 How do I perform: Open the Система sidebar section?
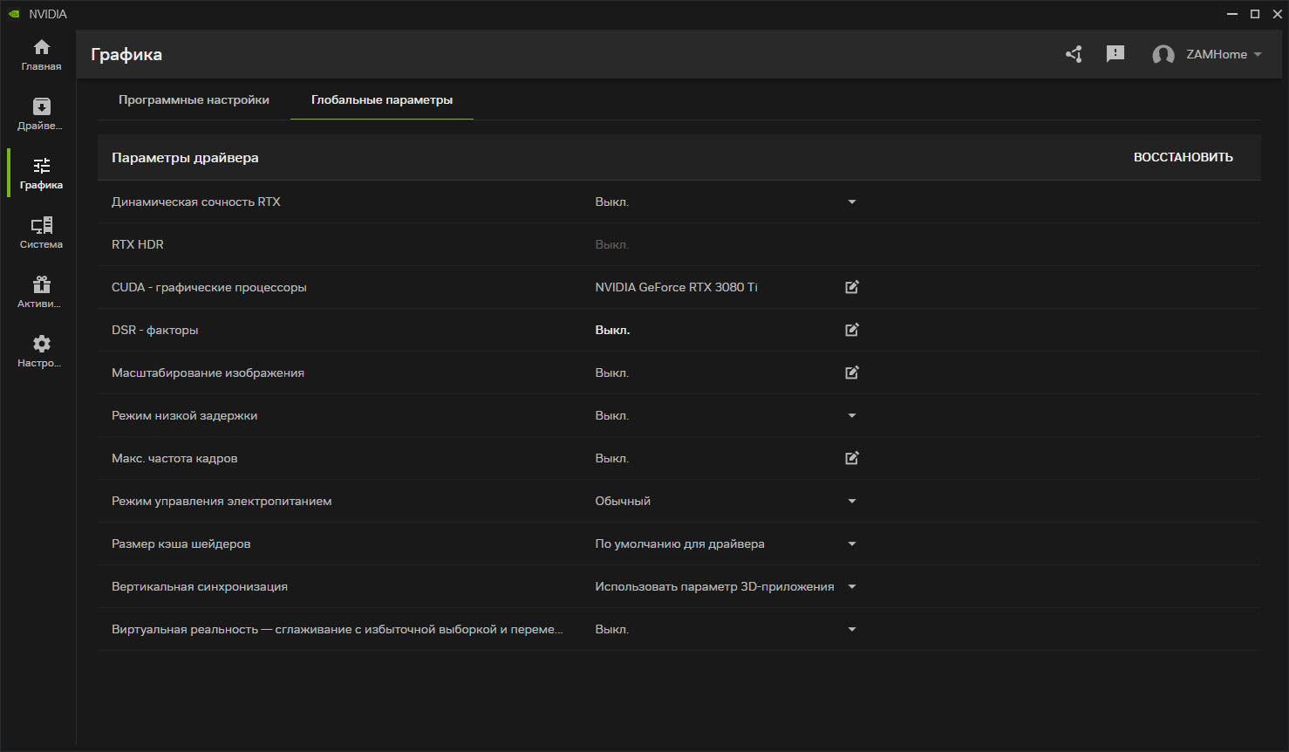tap(41, 232)
